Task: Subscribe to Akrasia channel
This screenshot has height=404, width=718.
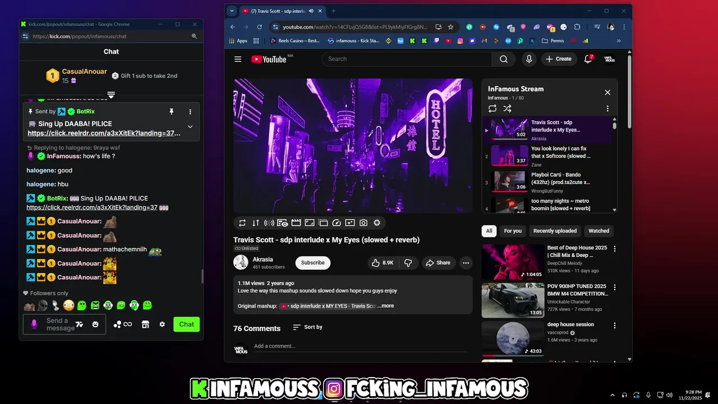Action: click(313, 263)
